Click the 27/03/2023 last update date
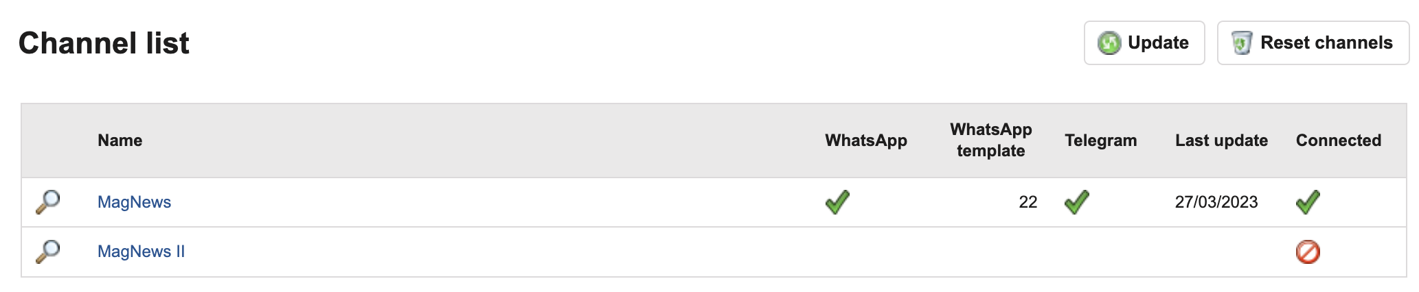Viewport: 1419px width, 292px height. pyautogui.click(x=1216, y=202)
